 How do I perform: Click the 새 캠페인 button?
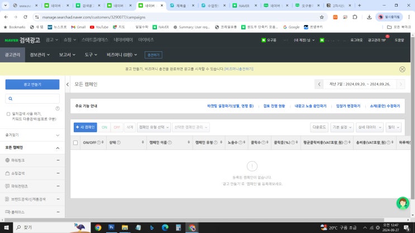[85, 127]
